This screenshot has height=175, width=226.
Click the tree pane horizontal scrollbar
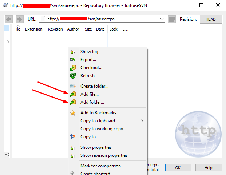(7, 155)
